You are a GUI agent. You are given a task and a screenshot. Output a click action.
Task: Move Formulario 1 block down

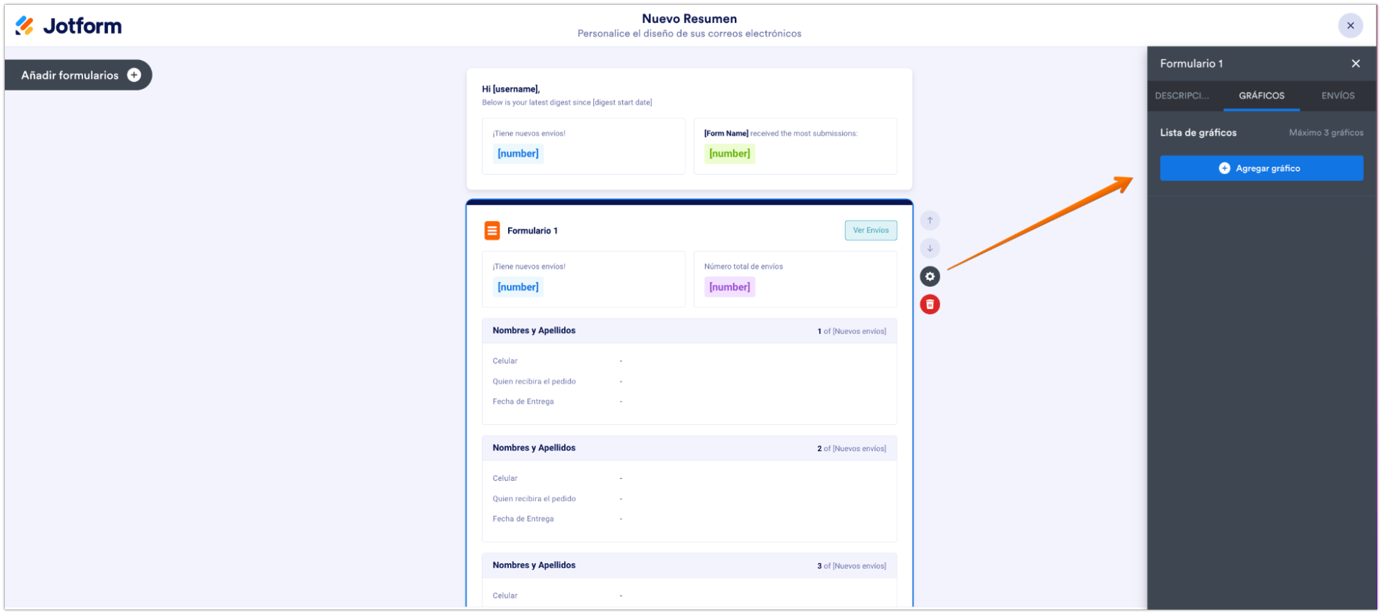[930, 248]
